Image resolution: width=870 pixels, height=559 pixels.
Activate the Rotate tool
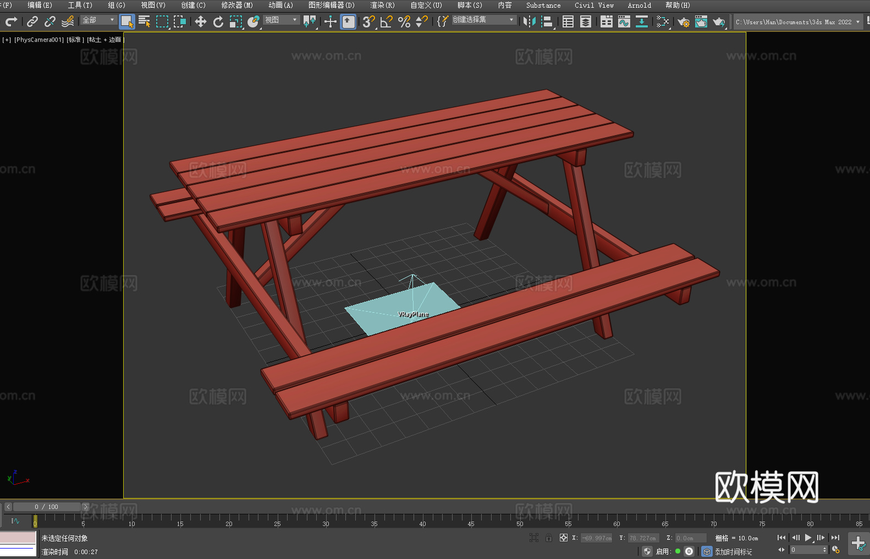218,22
